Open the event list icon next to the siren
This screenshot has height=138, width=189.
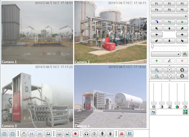pos(130,134)
